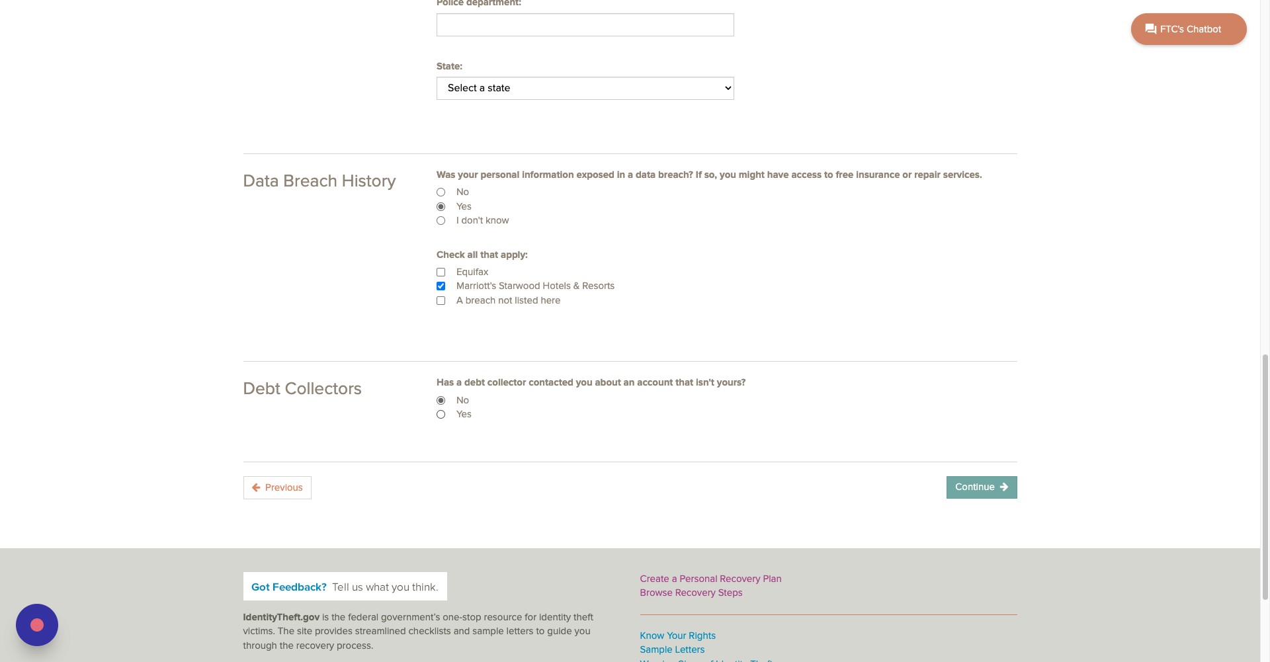Image resolution: width=1270 pixels, height=662 pixels.
Task: Check the Equifax breach checkbox
Action: coord(441,272)
